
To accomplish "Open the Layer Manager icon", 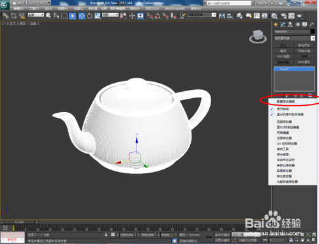I will coord(240,16).
